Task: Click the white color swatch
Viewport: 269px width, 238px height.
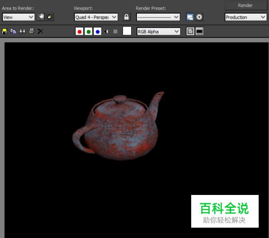Action: click(x=127, y=31)
